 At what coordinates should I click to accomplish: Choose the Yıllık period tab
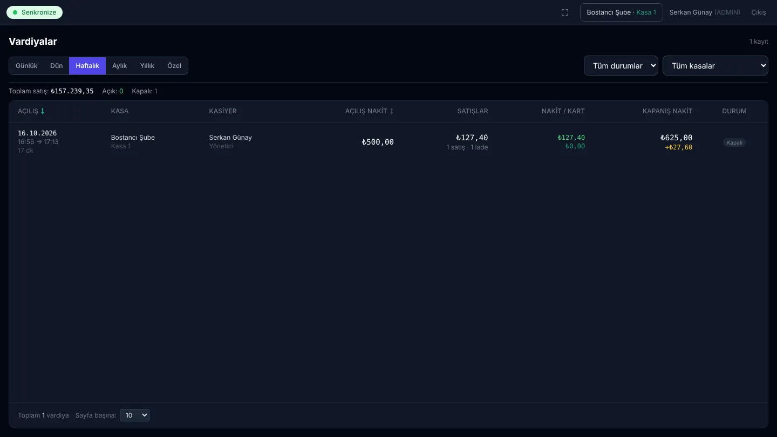pos(147,66)
